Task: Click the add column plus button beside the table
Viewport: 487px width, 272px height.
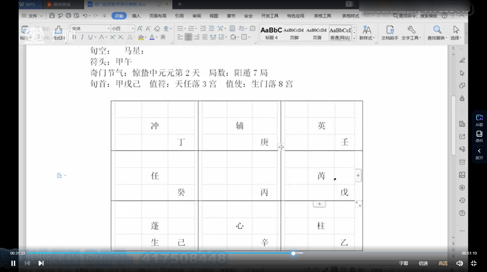Action: click(x=358, y=175)
